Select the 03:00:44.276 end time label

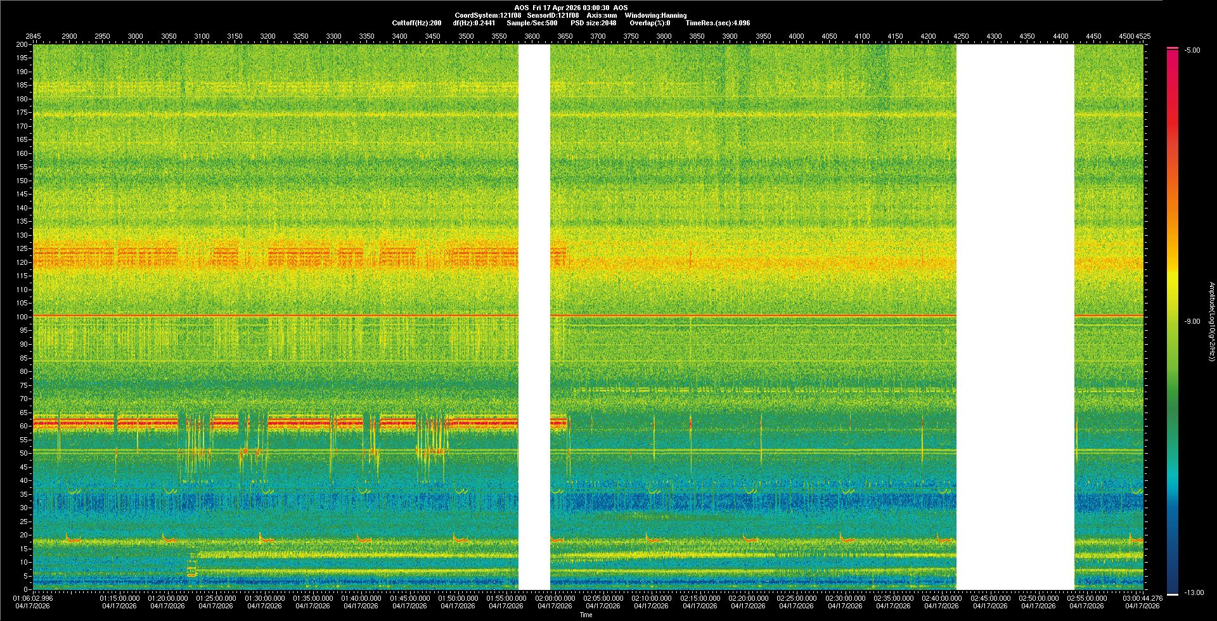pyautogui.click(x=1143, y=598)
